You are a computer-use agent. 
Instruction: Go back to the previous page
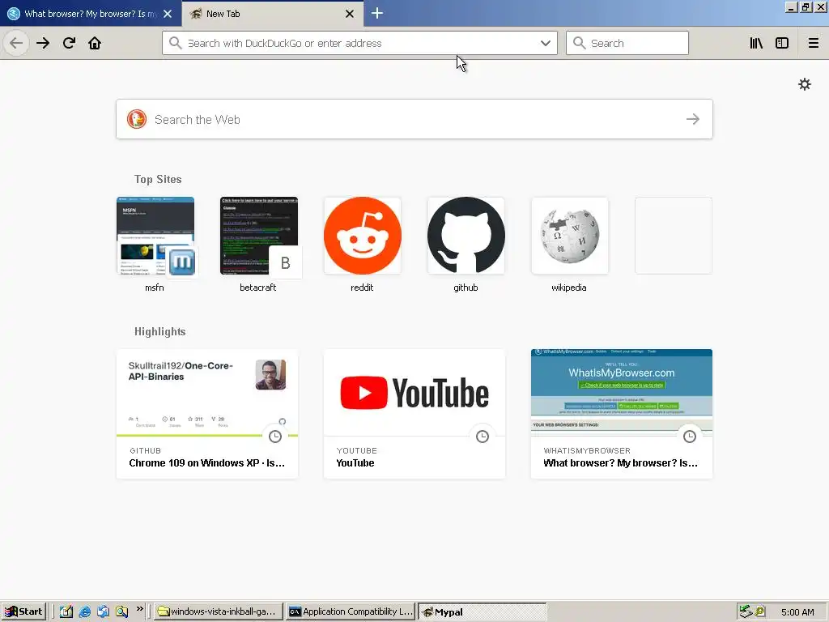pyautogui.click(x=16, y=43)
